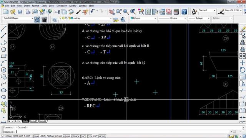Open the ByLayer linetype dropdown

point(172,18)
